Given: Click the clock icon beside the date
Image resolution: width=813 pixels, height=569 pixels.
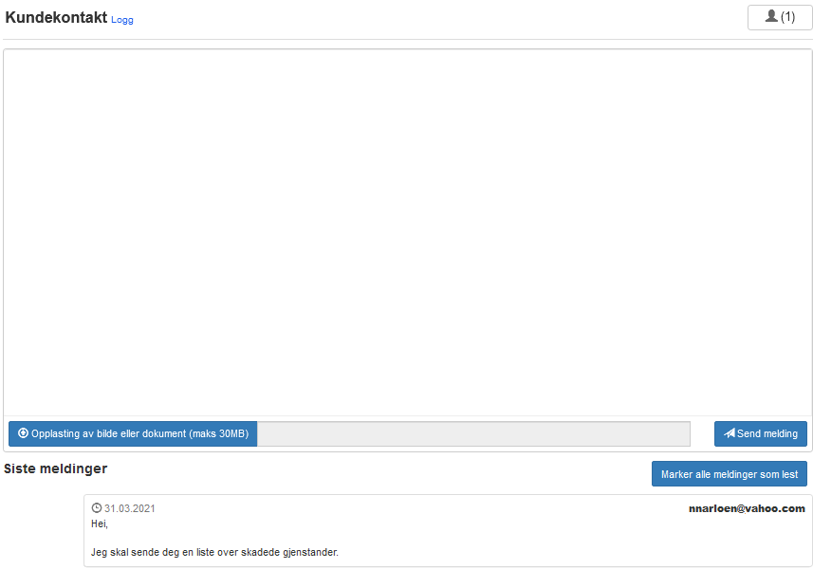Looking at the screenshot, I should pos(96,508).
